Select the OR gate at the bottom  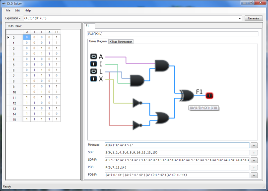coord(162,118)
